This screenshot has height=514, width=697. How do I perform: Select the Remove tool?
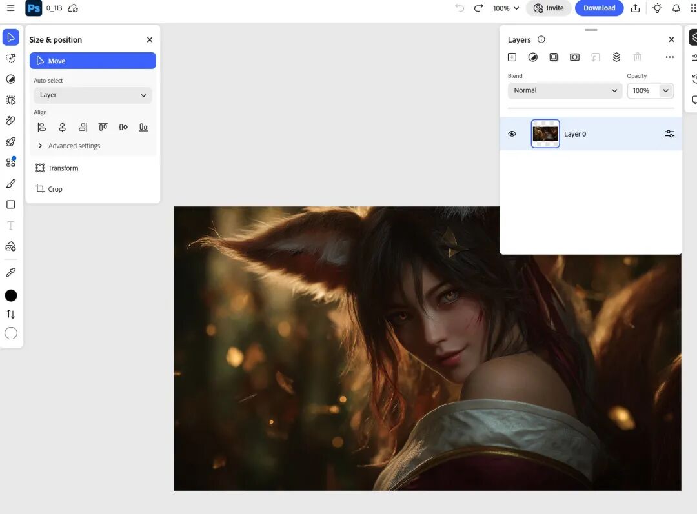click(10, 121)
